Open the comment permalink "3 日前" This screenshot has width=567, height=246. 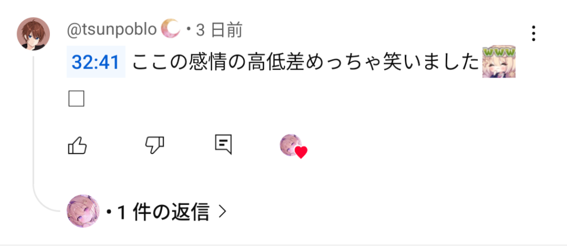[219, 30]
